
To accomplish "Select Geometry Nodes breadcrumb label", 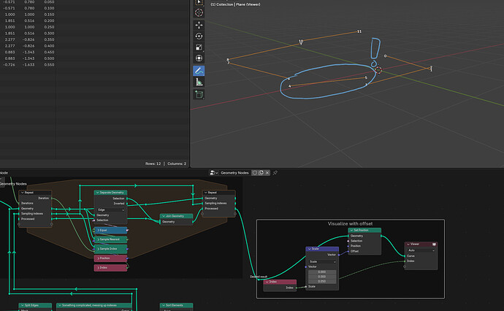I will [13, 184].
